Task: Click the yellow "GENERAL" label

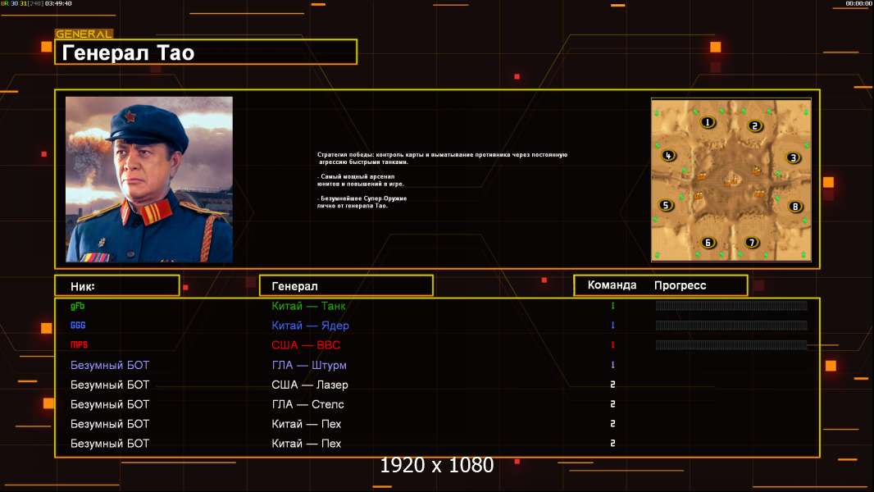Action: point(84,34)
